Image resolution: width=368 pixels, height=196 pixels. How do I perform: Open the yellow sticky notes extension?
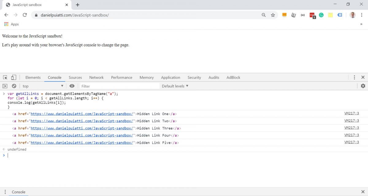pos(330,15)
